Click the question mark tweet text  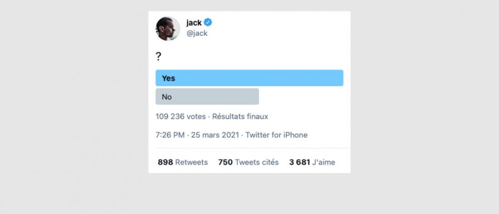[x=158, y=57]
